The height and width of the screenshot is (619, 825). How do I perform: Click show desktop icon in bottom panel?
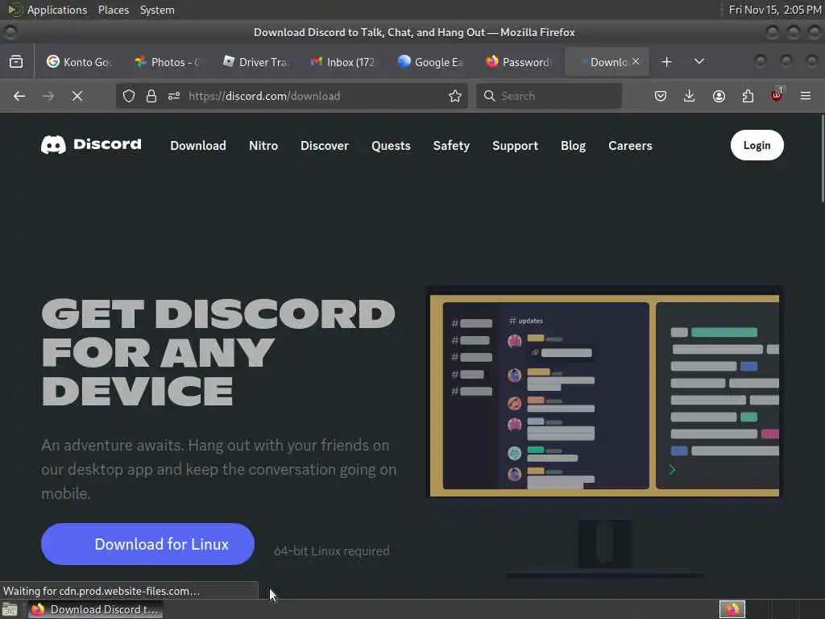10,609
